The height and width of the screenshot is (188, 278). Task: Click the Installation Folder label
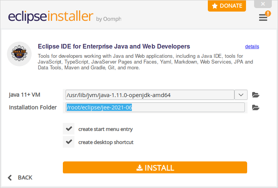33,107
